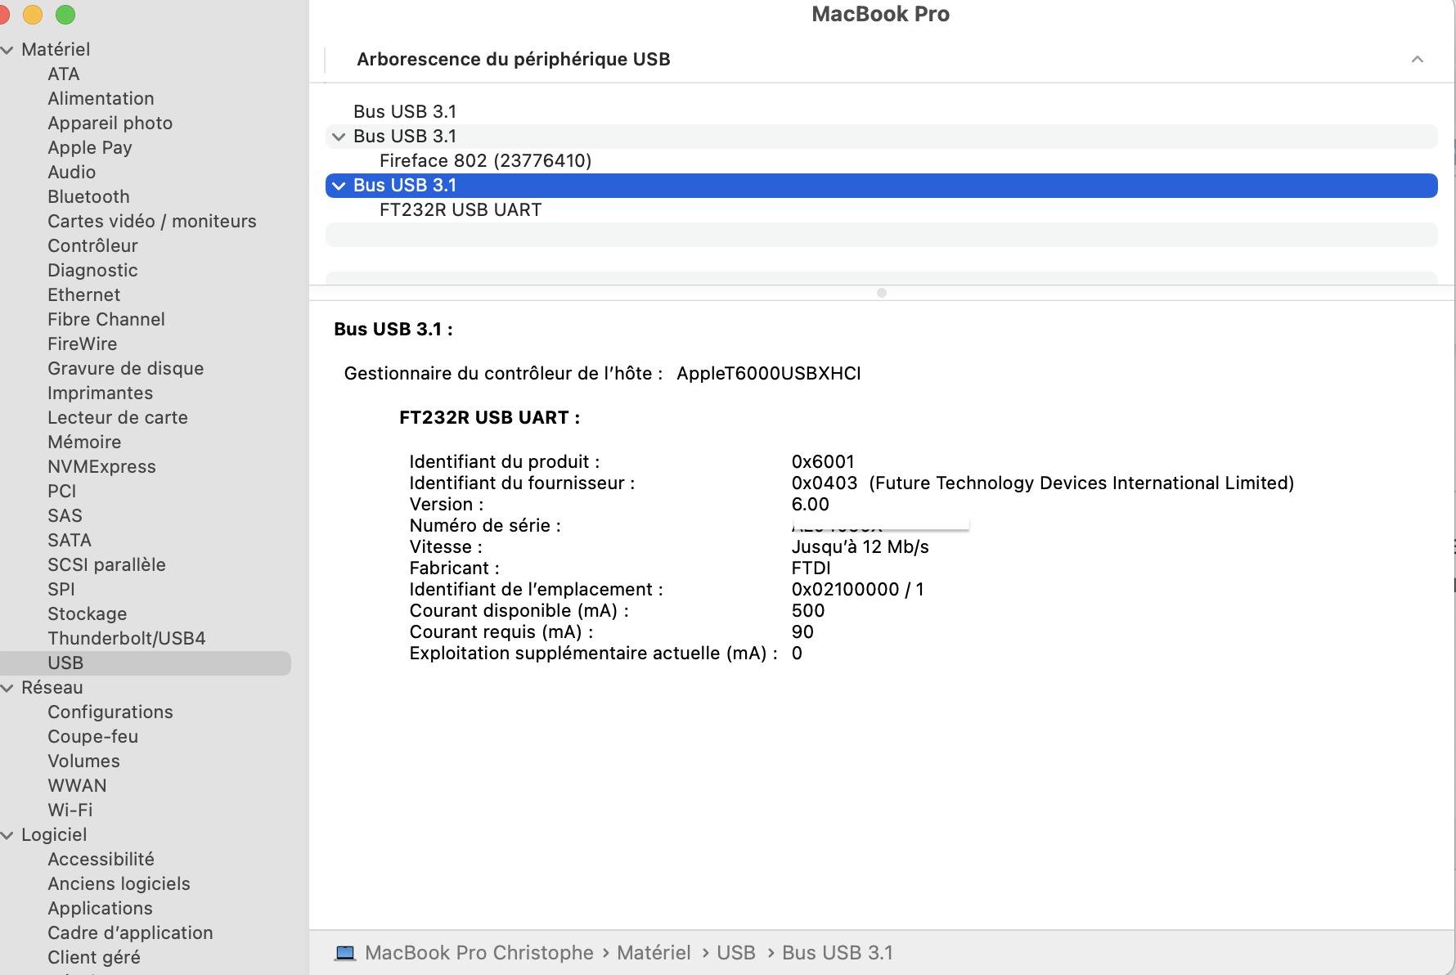Click the Réseau heading in the sidebar

pos(52,688)
